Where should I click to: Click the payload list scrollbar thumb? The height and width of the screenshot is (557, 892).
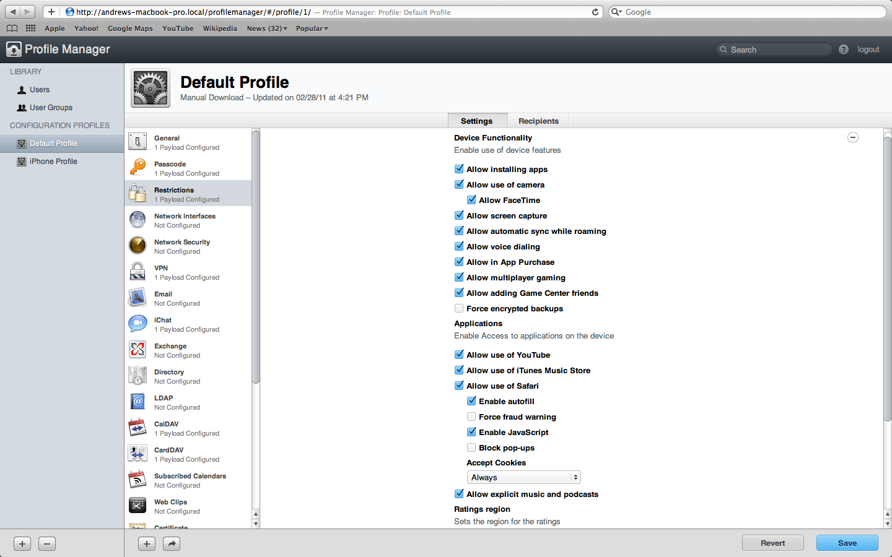(256, 256)
